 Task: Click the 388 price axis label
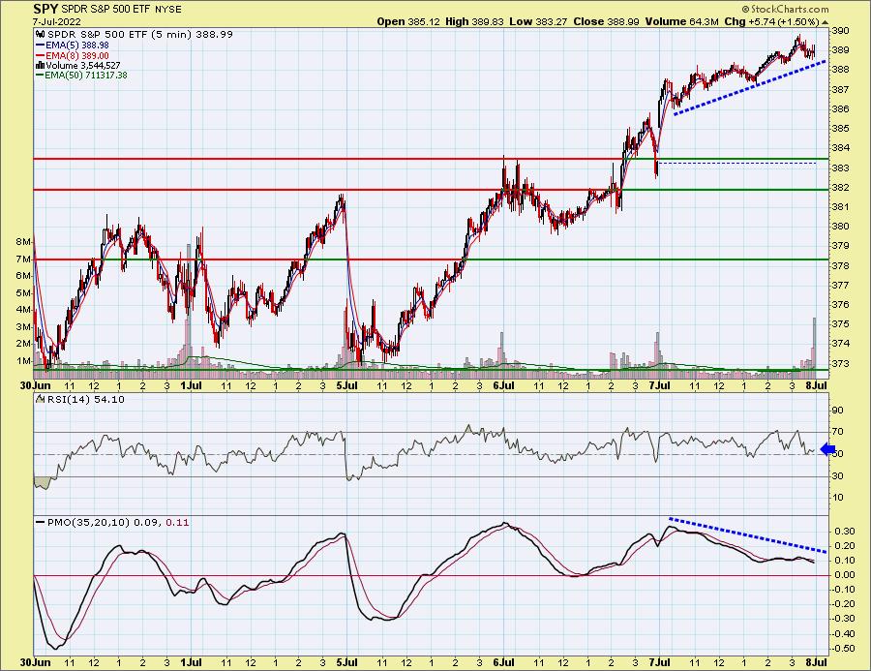click(840, 70)
